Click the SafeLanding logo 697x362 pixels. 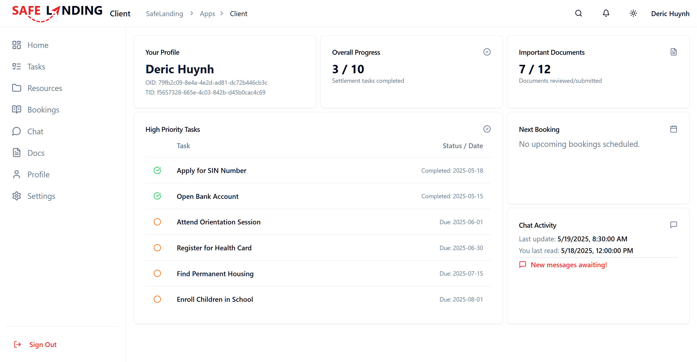click(x=57, y=13)
